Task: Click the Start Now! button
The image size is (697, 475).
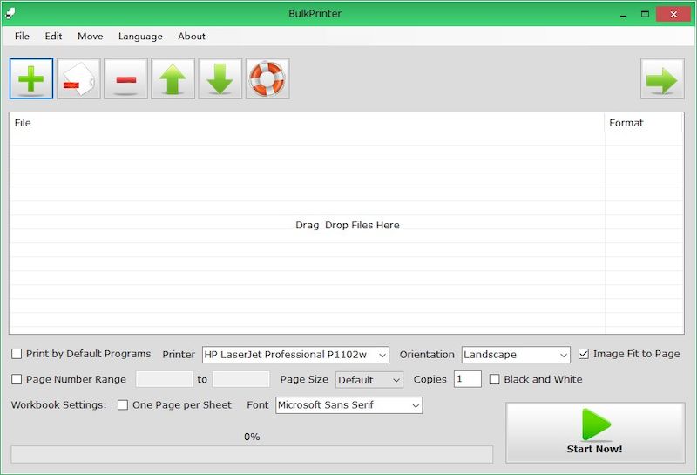Action: [x=595, y=433]
